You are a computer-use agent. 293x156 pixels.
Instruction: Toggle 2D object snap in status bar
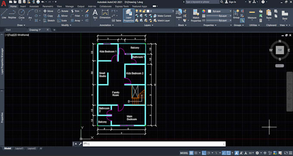coord(228,153)
